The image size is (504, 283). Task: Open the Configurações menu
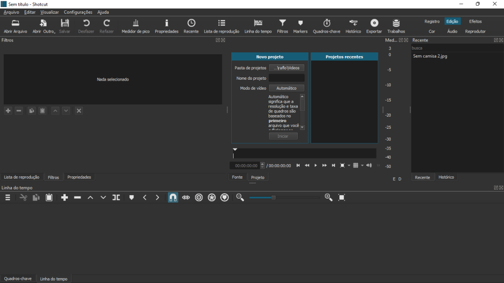pyautogui.click(x=78, y=12)
